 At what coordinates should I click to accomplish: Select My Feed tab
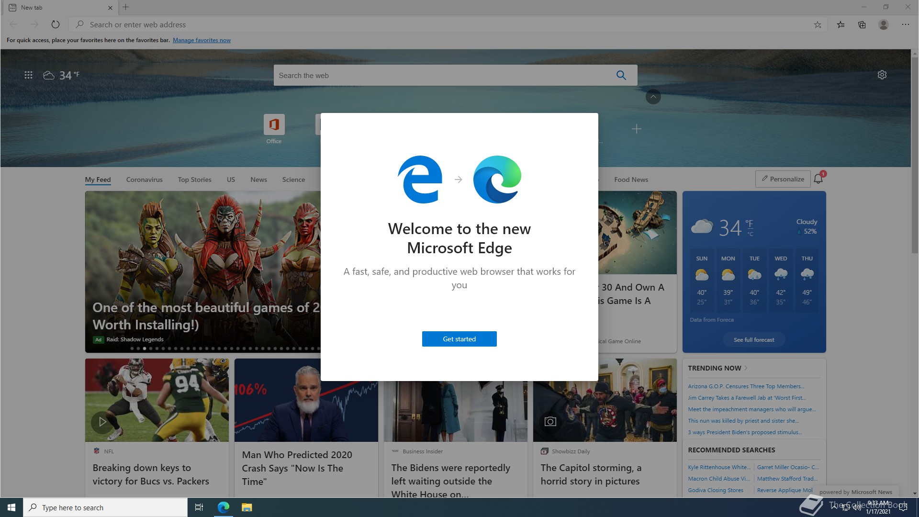[98, 180]
